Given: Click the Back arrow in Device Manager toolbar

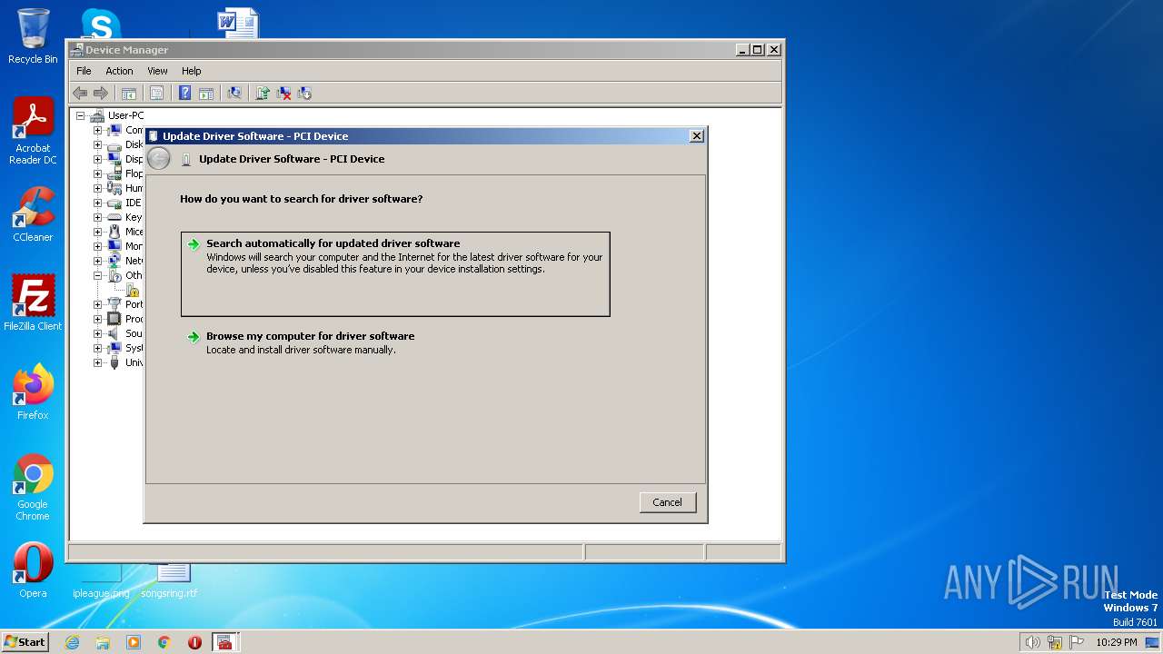Looking at the screenshot, I should pyautogui.click(x=80, y=93).
